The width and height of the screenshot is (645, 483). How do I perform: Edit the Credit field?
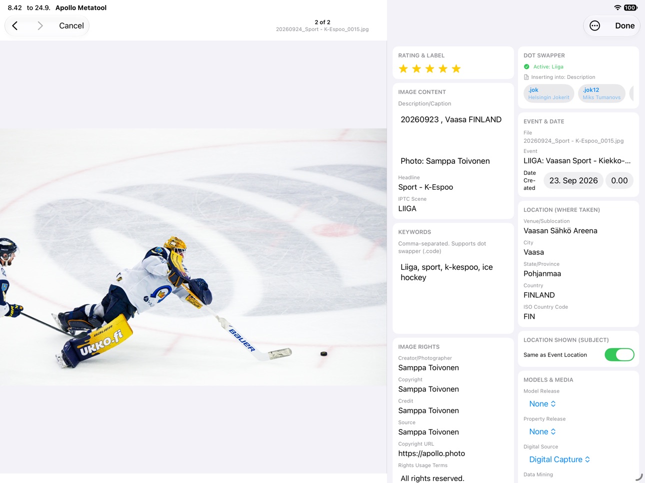tap(453, 411)
